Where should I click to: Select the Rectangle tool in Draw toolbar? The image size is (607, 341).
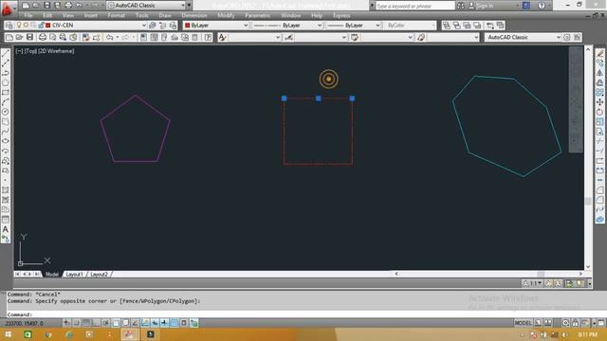[6, 93]
